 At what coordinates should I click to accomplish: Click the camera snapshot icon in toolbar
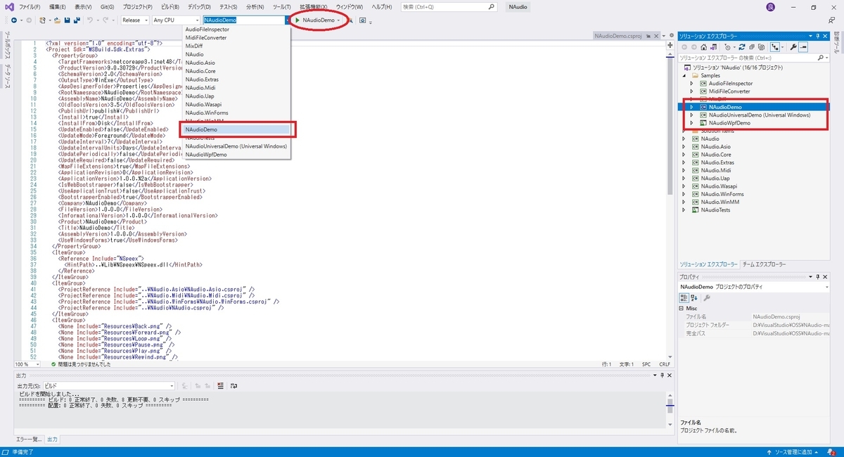point(363,20)
